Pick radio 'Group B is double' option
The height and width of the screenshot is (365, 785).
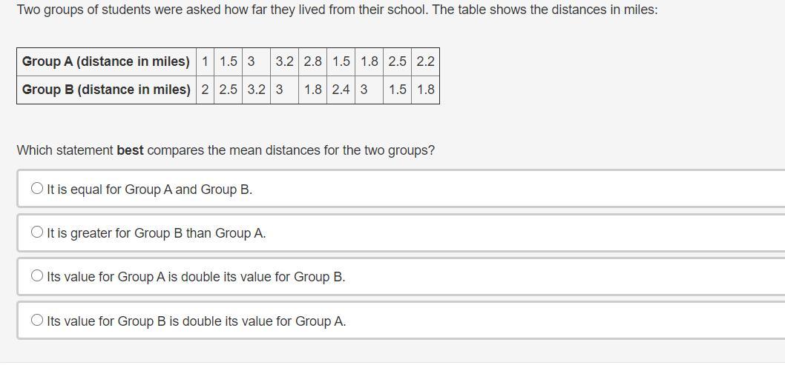(37, 321)
